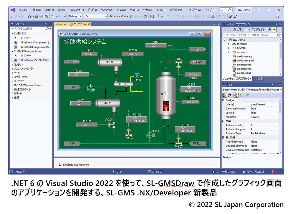Collapse the SL-GMS category in Properties

point(223,137)
